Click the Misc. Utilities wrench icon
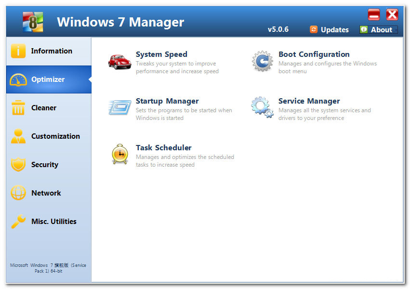Screen dimensions: 410x289 (x=18, y=221)
